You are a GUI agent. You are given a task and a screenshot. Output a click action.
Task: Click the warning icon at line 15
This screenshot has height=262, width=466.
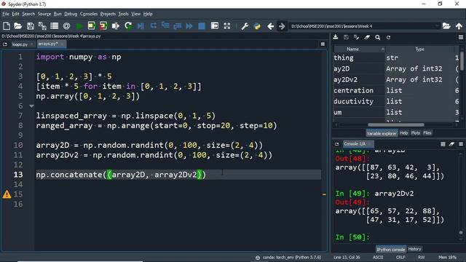[x=7, y=194]
